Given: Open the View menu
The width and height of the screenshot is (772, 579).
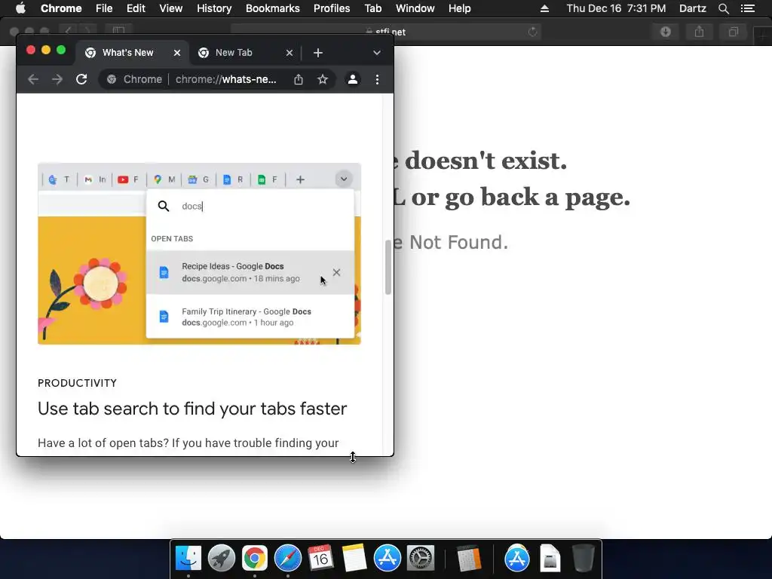Looking at the screenshot, I should point(171,8).
